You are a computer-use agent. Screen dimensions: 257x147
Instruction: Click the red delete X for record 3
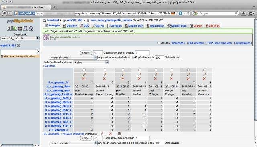[123, 79]
